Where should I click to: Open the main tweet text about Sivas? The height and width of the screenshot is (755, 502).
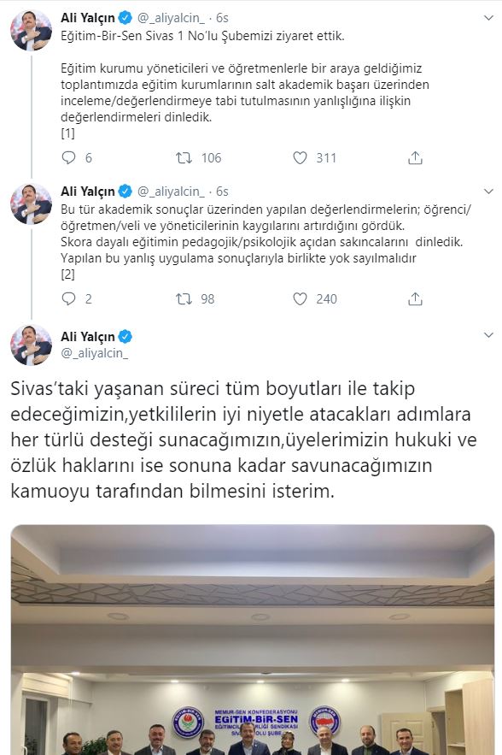[x=244, y=439]
